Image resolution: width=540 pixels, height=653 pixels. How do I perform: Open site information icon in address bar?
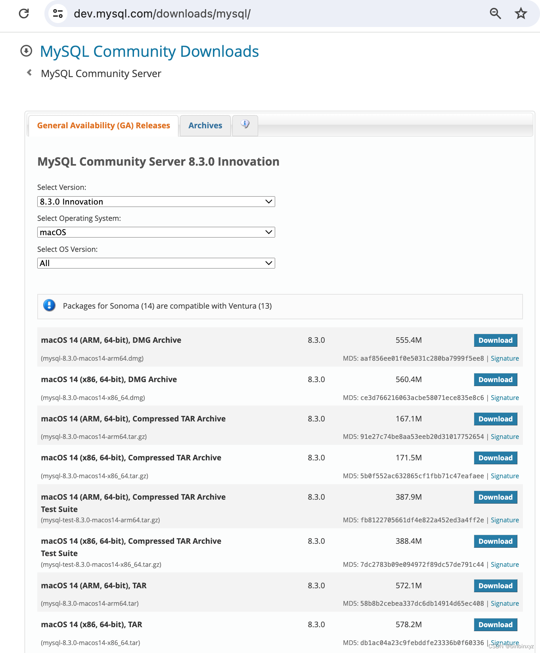(x=58, y=14)
